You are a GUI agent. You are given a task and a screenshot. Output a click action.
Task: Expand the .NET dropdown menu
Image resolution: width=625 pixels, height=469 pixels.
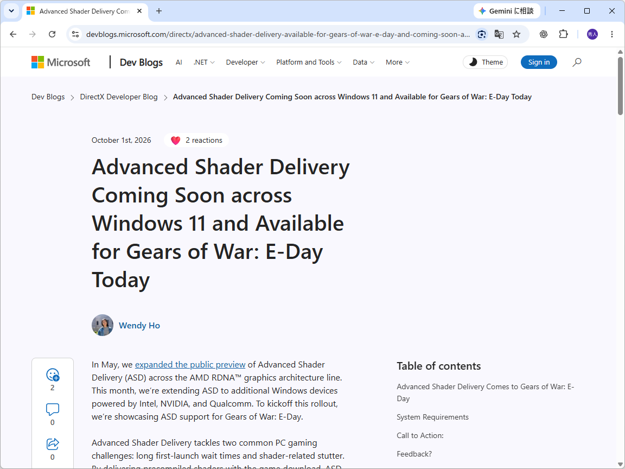pos(203,62)
